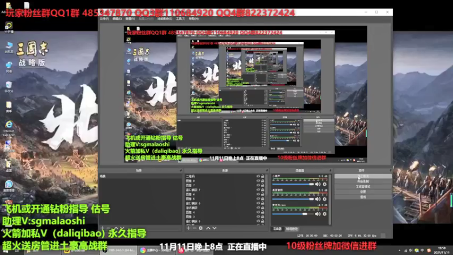Open the 回收站 desktop icon
The image size is (453, 255).
click(x=8, y=87)
